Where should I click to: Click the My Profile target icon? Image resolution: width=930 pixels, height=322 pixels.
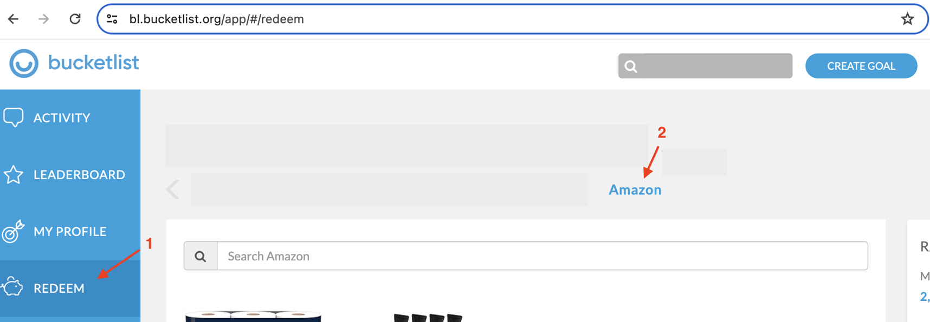(14, 231)
